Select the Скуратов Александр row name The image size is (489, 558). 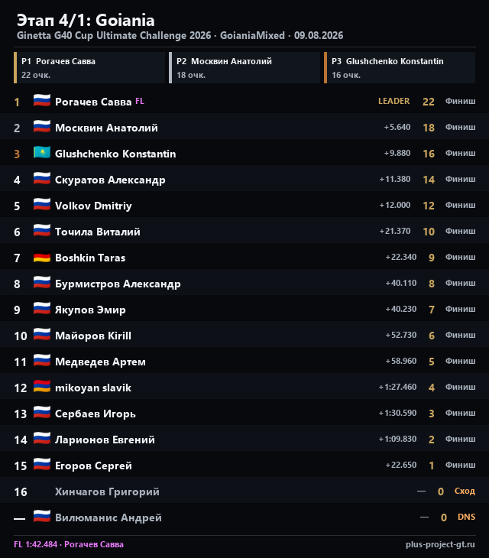(x=110, y=180)
